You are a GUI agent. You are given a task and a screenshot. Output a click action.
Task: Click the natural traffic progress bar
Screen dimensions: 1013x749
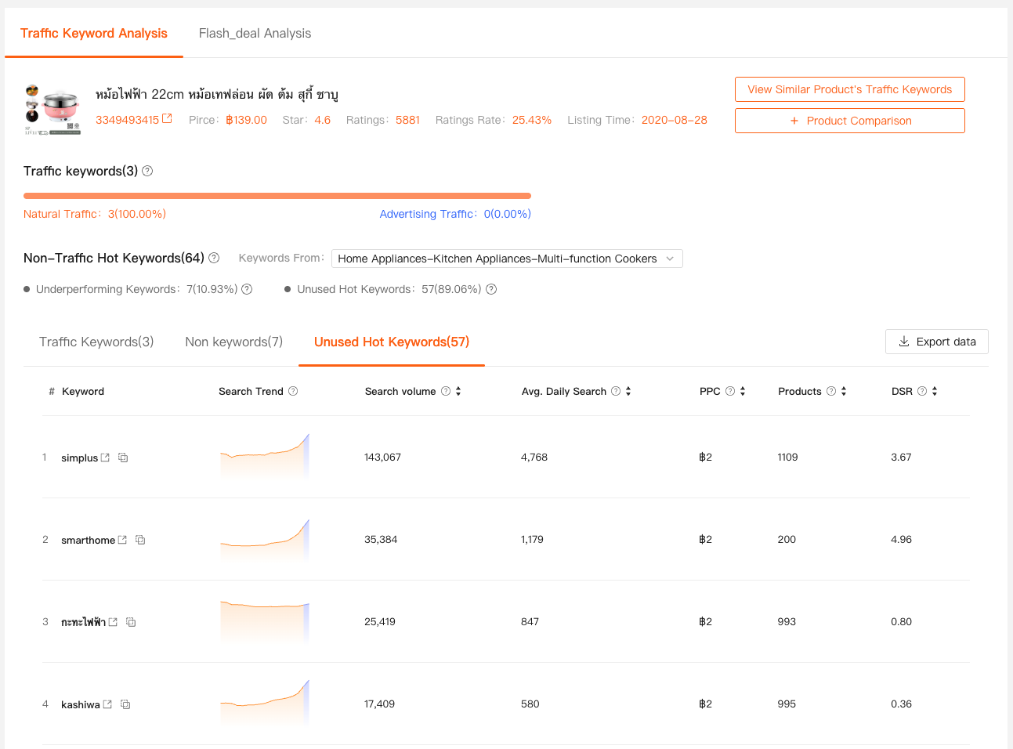point(277,196)
